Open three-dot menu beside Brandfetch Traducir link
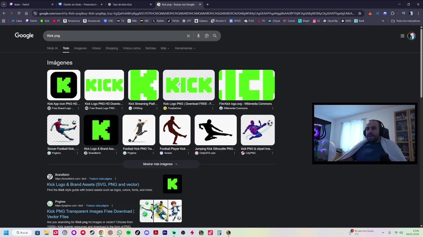Screen dimensions: 423x237 click(x=115, y=179)
